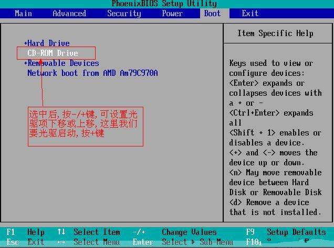Open the Main tab
The image size is (334, 248).
click(23, 14)
